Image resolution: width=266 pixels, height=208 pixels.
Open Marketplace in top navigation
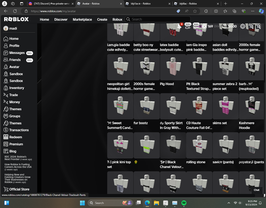[x=82, y=19]
